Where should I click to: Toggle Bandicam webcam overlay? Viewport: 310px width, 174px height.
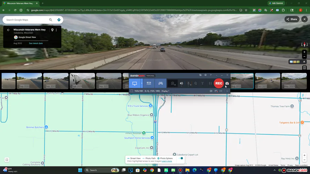173,84
